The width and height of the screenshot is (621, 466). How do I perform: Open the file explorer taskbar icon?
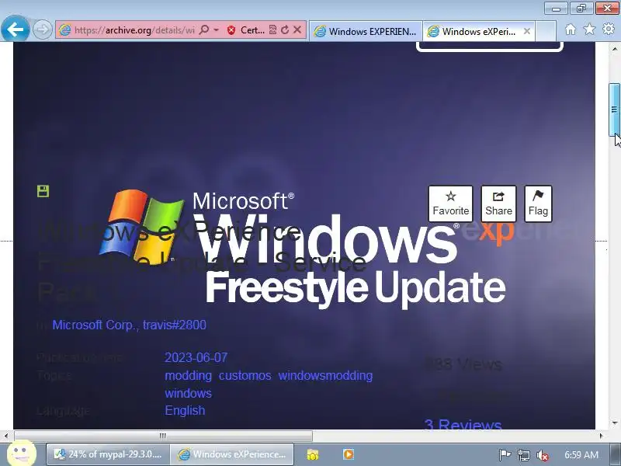point(313,454)
